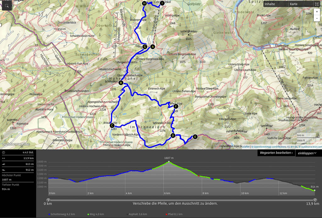Click the 1607 m peak on elevation profile
The width and height of the screenshot is (322, 218).
169,161
